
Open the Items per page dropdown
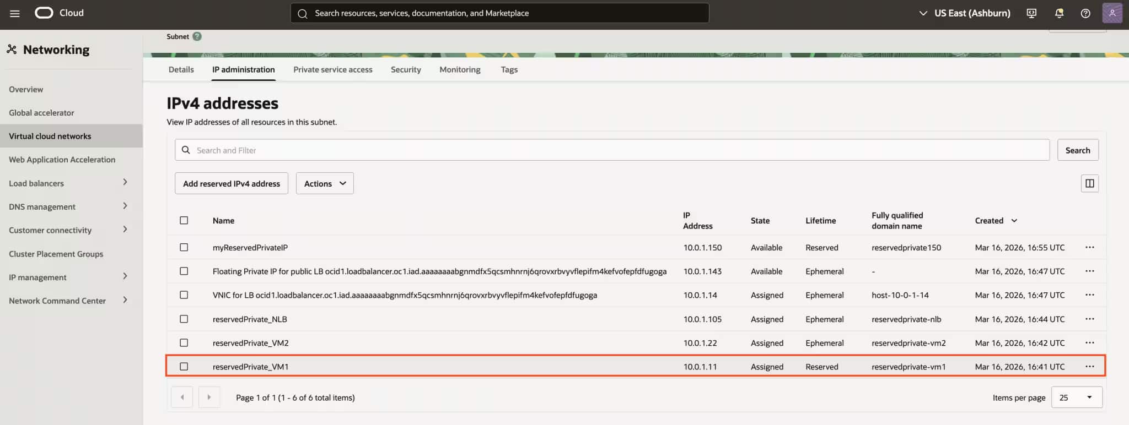(x=1077, y=397)
